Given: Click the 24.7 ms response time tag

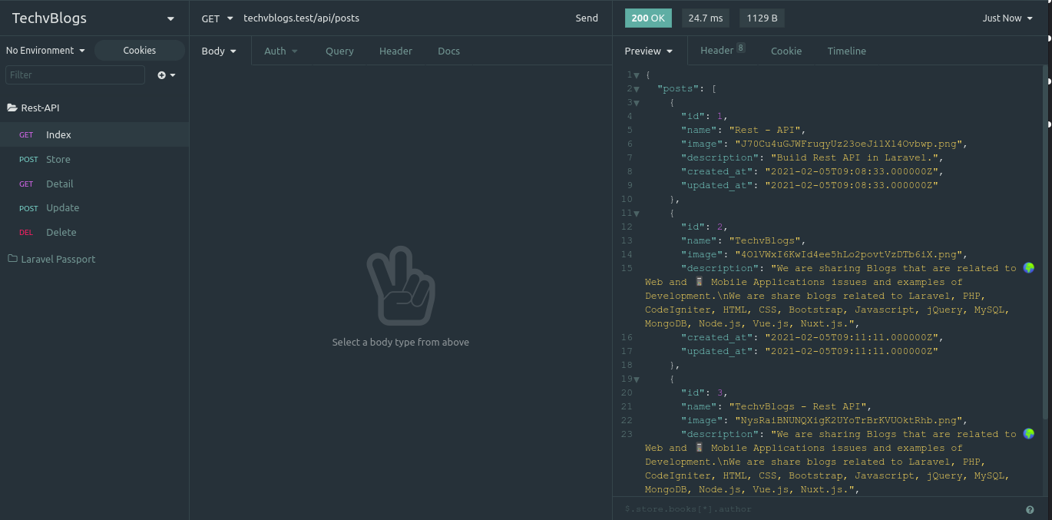Looking at the screenshot, I should point(706,18).
